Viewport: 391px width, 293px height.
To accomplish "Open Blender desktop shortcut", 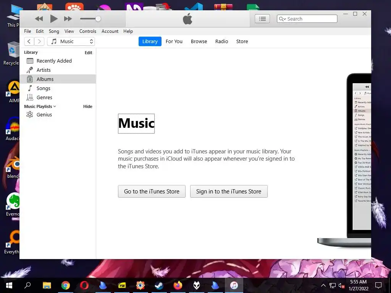I will pyautogui.click(x=13, y=167).
